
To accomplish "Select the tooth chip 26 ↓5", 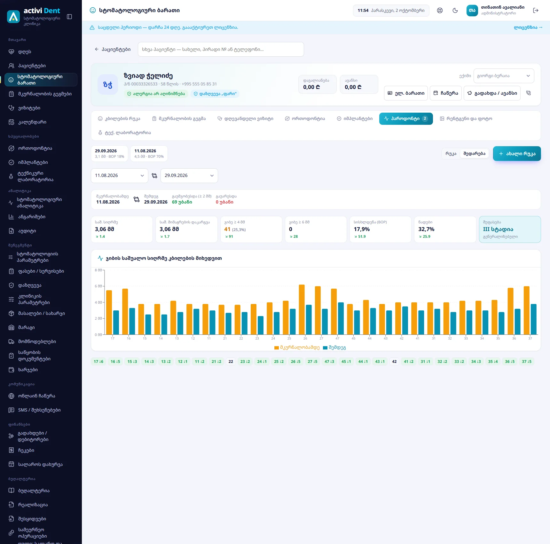I will (x=295, y=362).
